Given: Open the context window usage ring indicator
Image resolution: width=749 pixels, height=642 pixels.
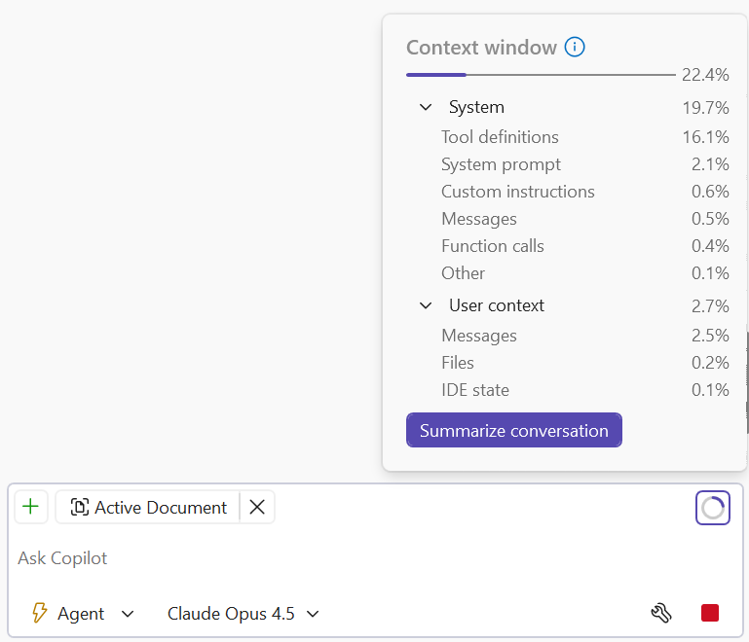Looking at the screenshot, I should point(713,508).
